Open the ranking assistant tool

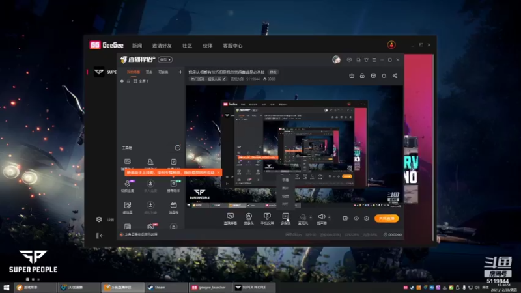pyautogui.click(x=173, y=186)
